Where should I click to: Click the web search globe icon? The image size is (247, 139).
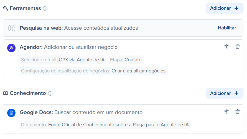[x=11, y=28]
